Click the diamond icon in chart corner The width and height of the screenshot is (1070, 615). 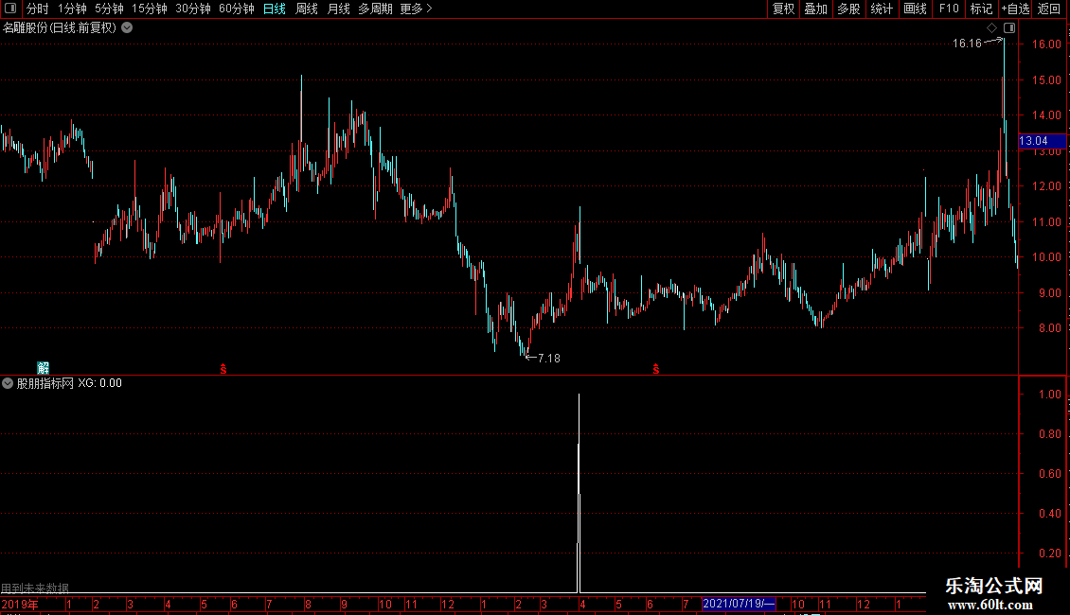(x=991, y=28)
